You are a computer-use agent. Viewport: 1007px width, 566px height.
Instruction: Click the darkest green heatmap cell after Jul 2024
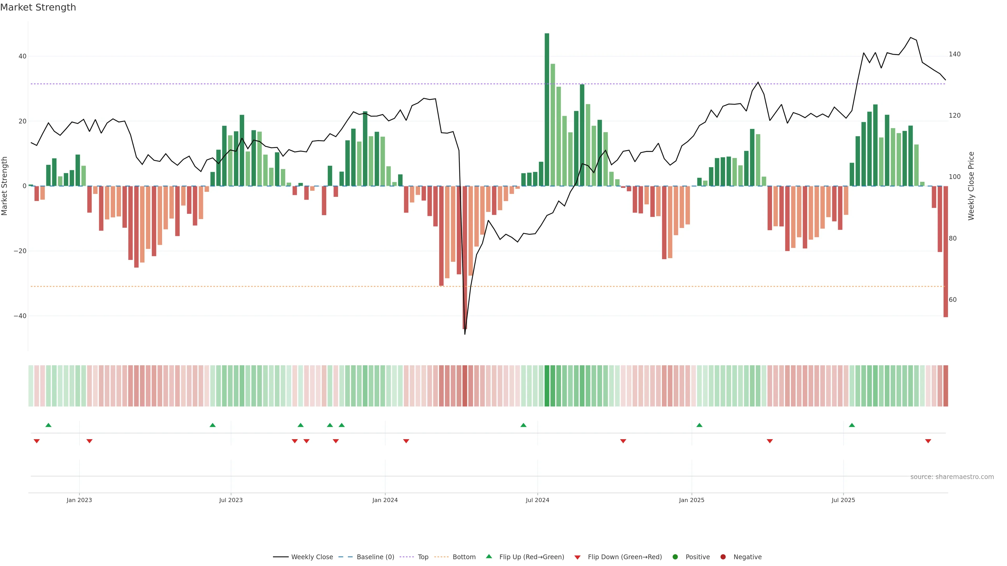click(547, 386)
